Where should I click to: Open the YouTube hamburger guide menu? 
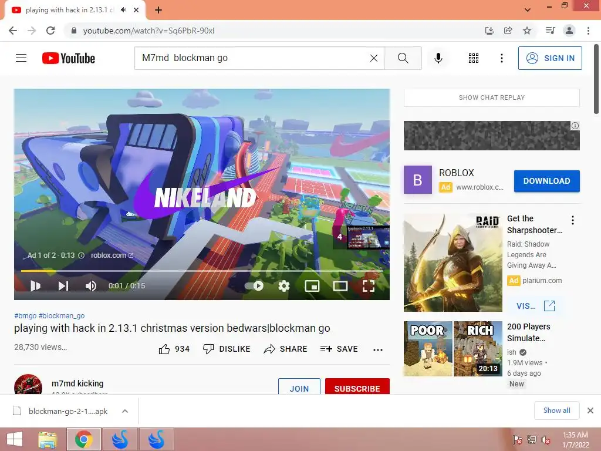pos(21,58)
